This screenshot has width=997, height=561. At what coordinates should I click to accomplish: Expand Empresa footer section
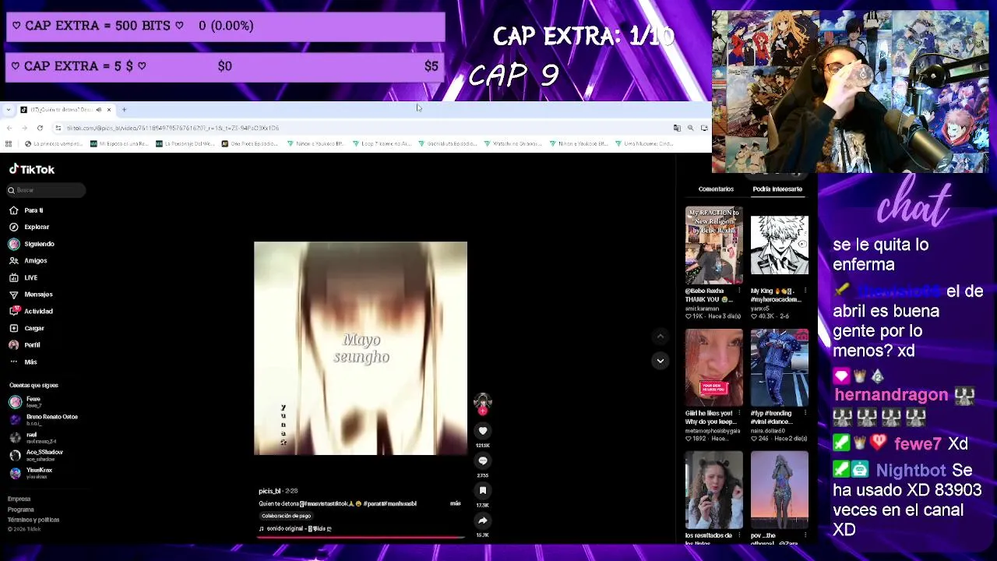pos(19,499)
